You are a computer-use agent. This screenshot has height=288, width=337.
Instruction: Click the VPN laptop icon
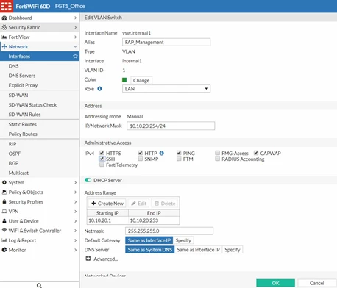coord(4,211)
